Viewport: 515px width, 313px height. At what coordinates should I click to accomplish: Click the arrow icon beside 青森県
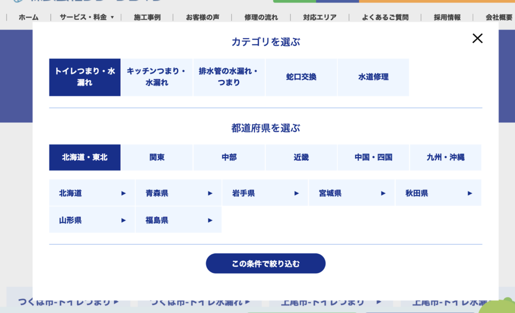point(210,193)
